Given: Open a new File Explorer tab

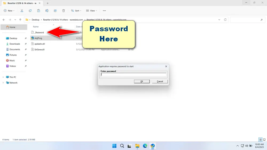Looking at the screenshot, I should pos(48,3).
